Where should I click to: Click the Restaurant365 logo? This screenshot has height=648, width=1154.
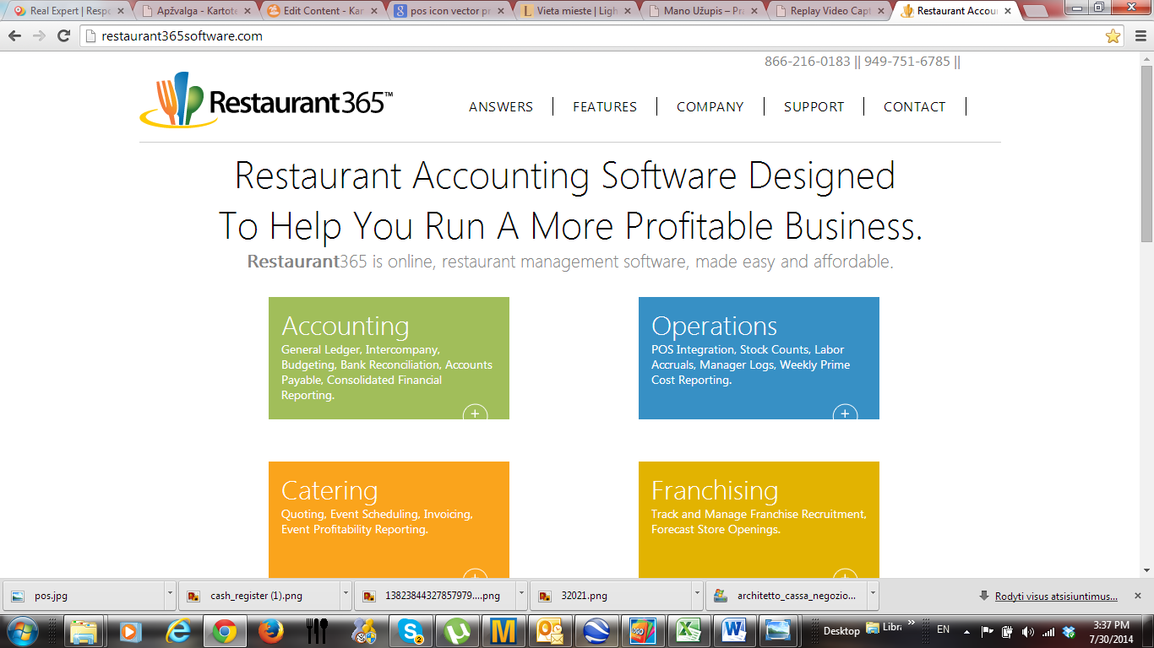(266, 100)
